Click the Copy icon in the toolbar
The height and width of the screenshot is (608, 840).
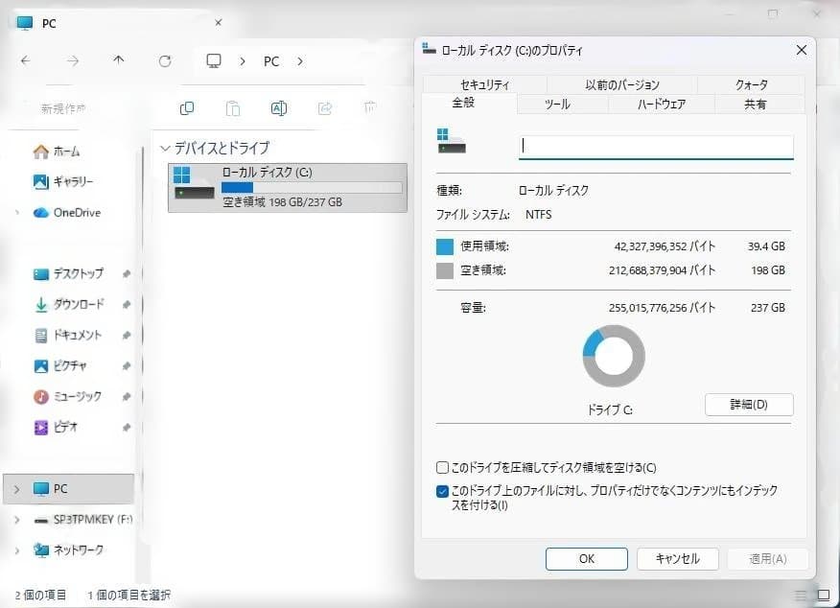[186, 108]
